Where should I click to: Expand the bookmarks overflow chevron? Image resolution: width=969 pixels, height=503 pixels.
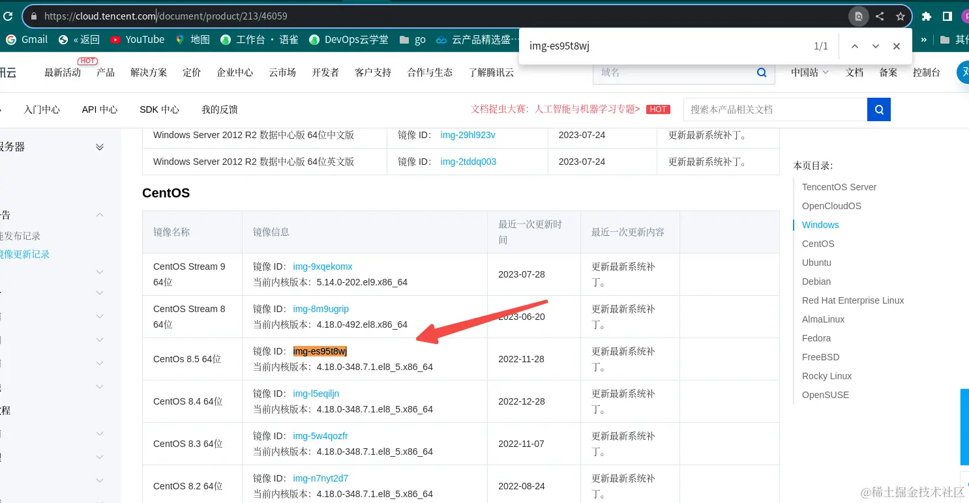(x=923, y=40)
